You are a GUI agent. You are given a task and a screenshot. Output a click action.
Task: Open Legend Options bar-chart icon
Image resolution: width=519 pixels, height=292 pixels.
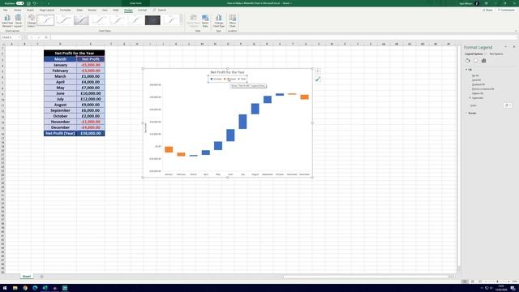click(x=483, y=61)
